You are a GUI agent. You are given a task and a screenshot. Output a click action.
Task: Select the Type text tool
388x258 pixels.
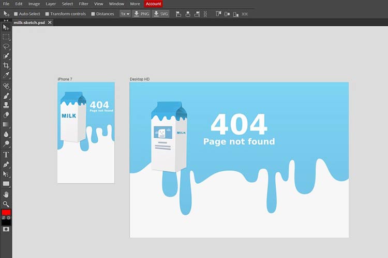point(6,154)
